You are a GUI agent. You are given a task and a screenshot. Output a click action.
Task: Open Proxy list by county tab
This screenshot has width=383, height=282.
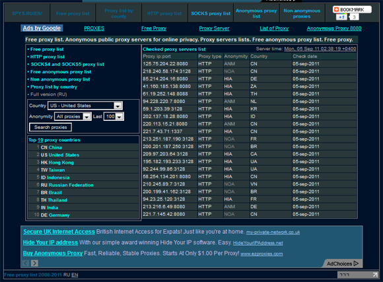tap(119, 13)
